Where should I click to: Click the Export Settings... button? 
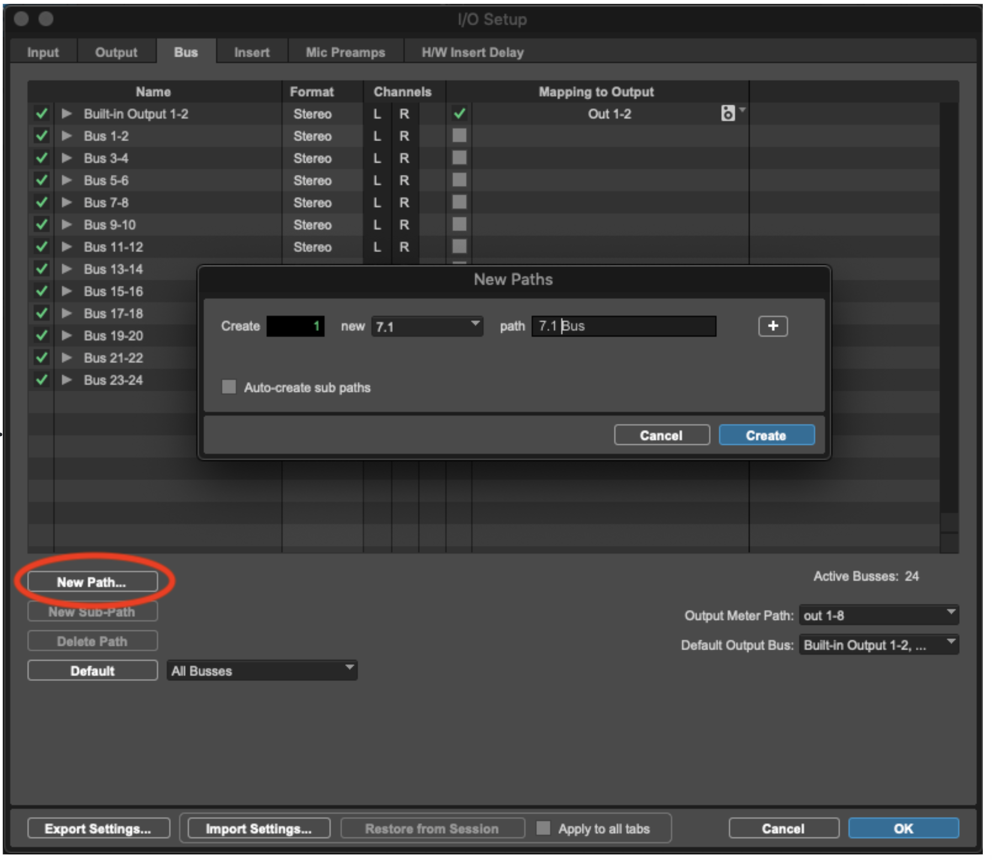98,828
